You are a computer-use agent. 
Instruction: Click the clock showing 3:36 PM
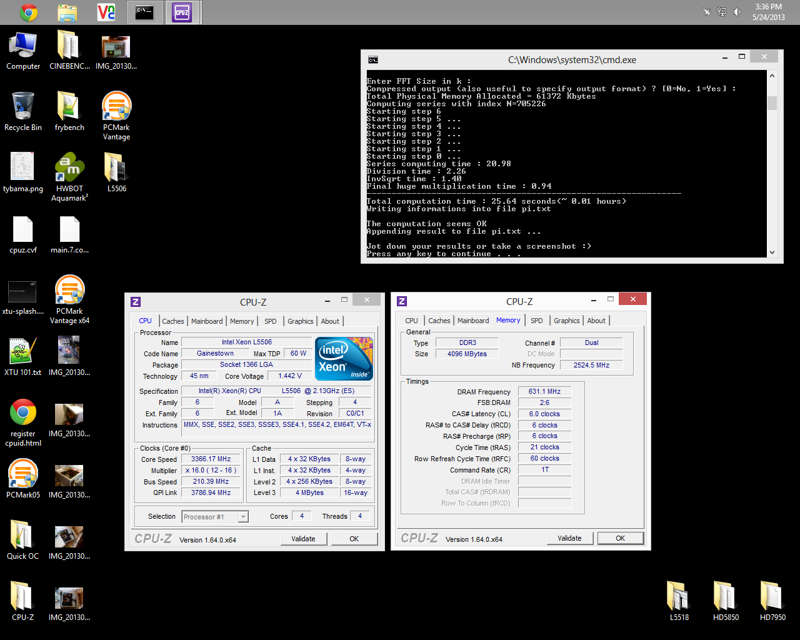[x=768, y=7]
